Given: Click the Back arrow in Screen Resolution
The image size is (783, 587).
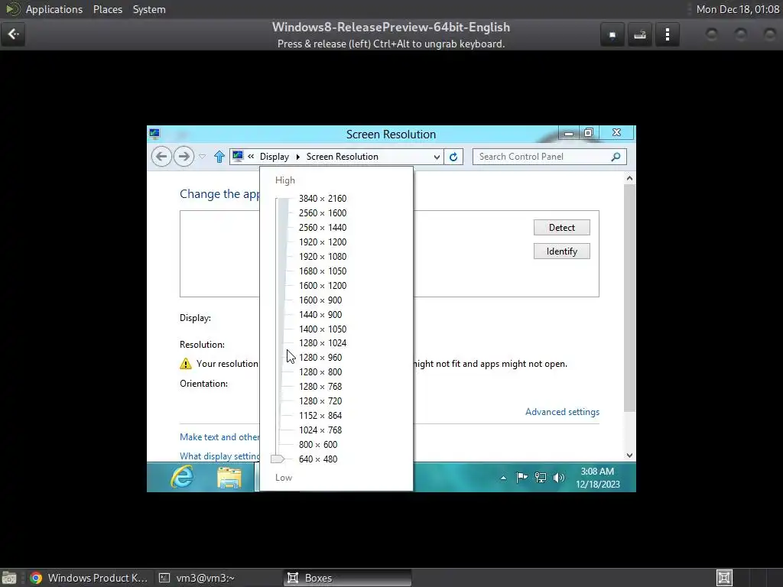Looking at the screenshot, I should point(161,157).
